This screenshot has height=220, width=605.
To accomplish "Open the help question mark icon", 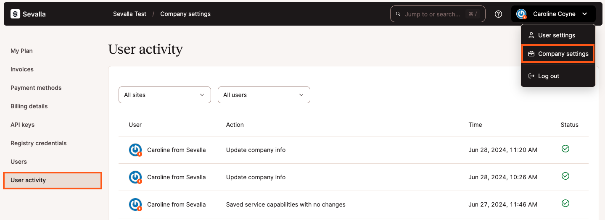I will point(498,14).
